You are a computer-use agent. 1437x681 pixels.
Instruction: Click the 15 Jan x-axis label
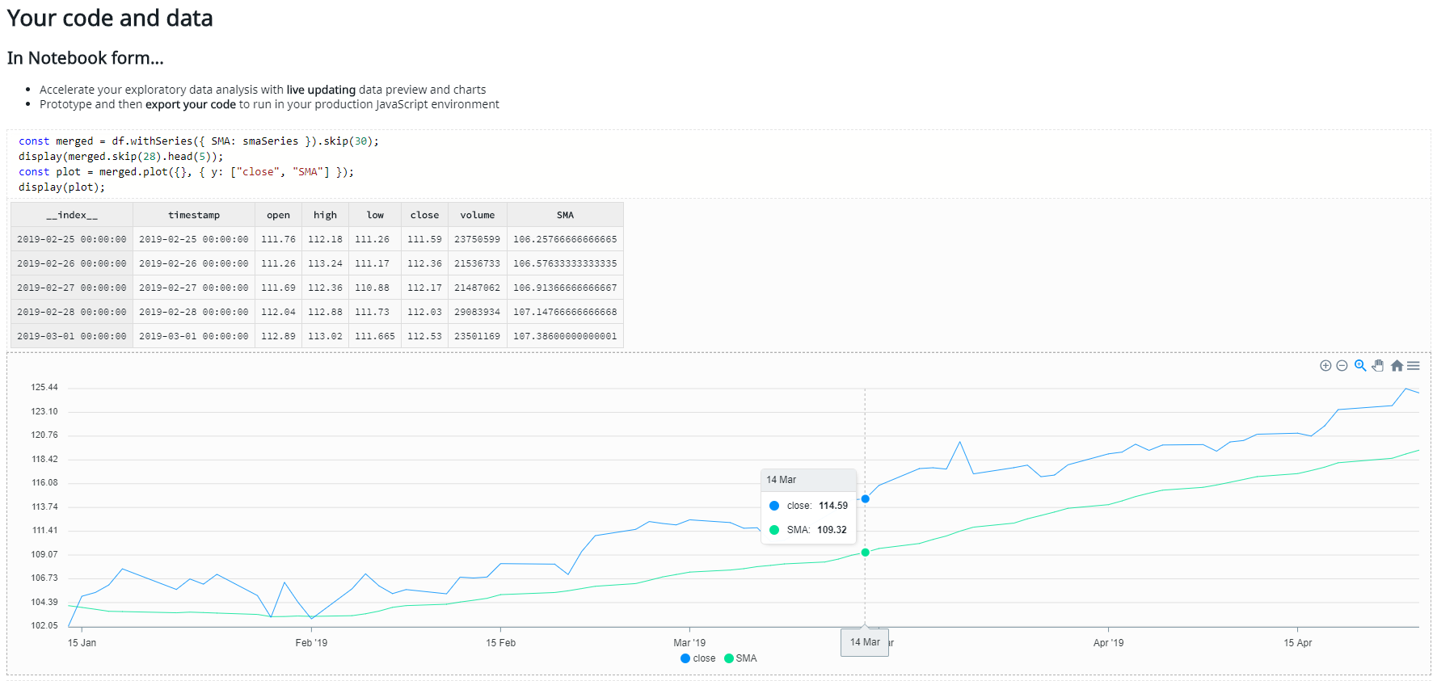click(82, 643)
